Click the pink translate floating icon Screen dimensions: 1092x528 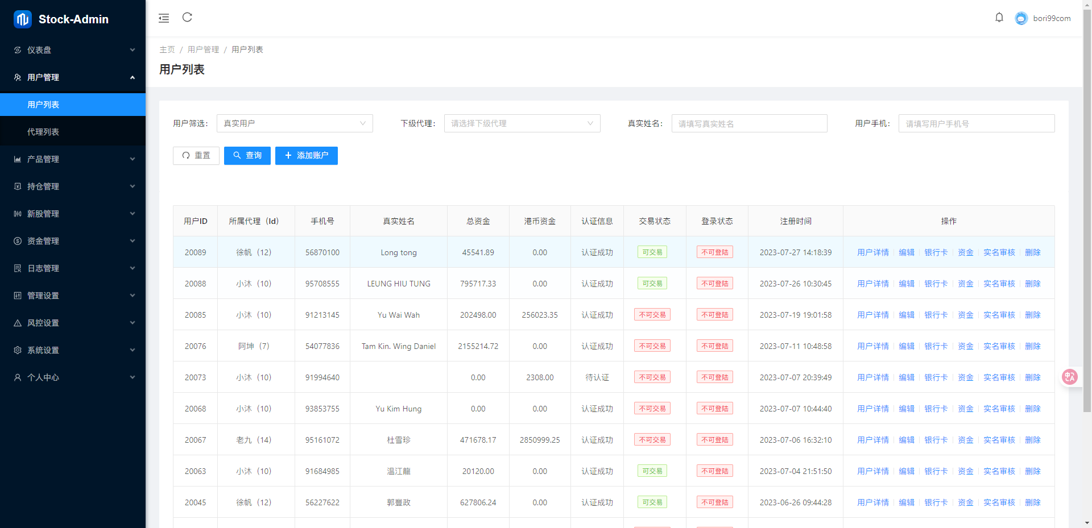click(1070, 377)
